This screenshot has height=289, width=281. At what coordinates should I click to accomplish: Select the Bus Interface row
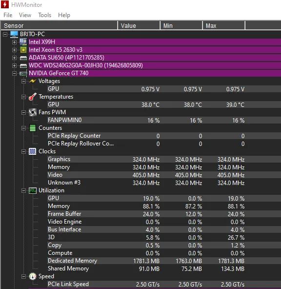pyautogui.click(x=164, y=229)
